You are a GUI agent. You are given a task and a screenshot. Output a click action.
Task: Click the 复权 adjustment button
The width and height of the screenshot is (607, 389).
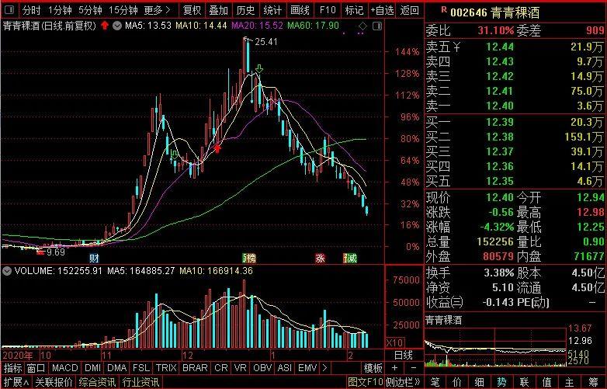tap(193, 10)
